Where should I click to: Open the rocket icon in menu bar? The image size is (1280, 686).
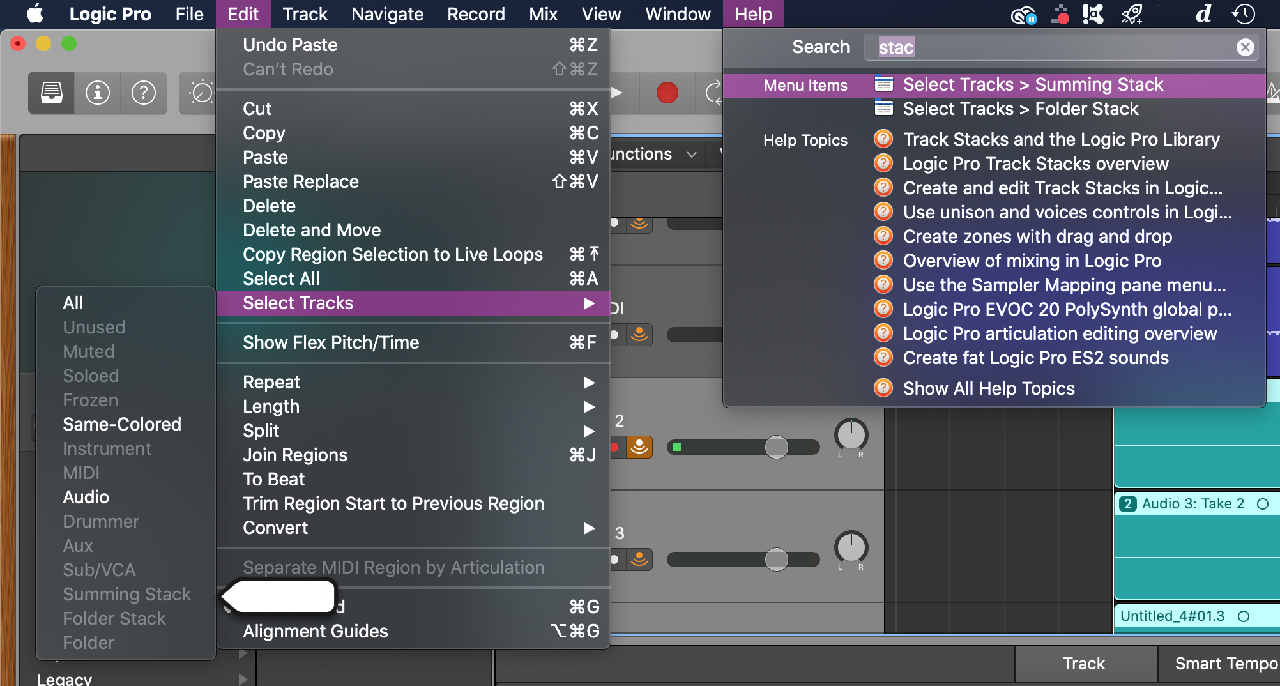(1131, 14)
